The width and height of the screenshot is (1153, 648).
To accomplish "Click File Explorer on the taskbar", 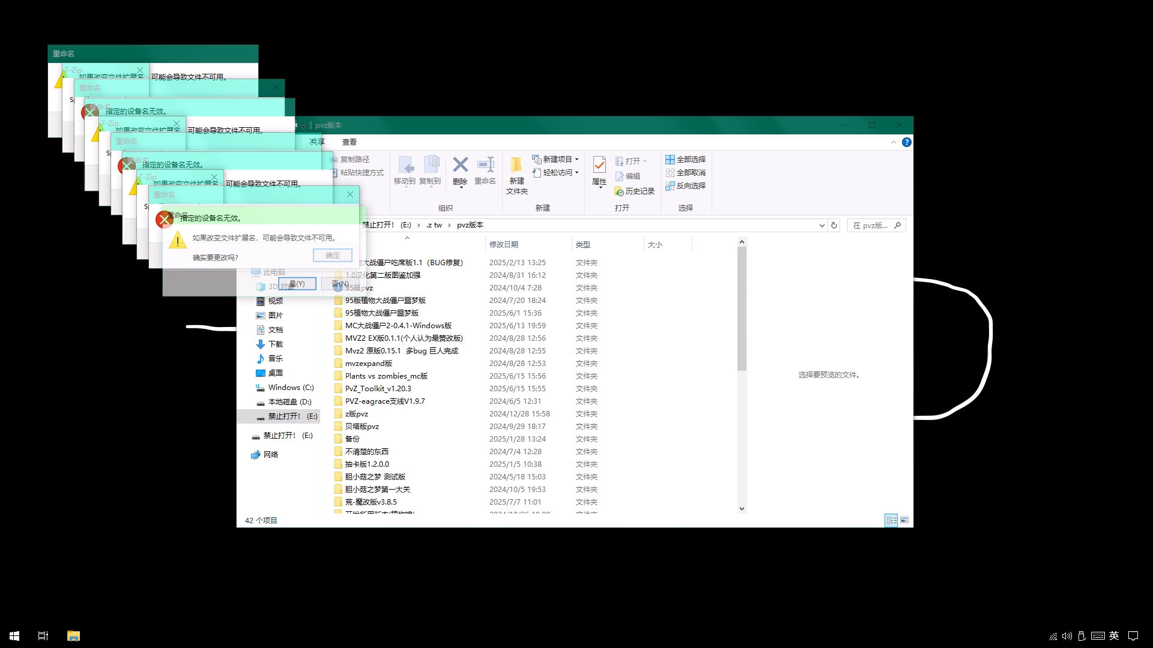I will pyautogui.click(x=73, y=636).
